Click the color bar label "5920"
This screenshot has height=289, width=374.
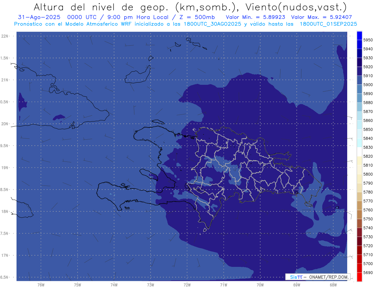tap(368, 67)
